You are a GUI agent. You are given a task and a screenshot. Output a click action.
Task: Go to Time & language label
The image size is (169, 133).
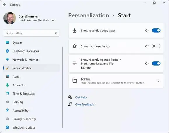[x=24, y=94]
